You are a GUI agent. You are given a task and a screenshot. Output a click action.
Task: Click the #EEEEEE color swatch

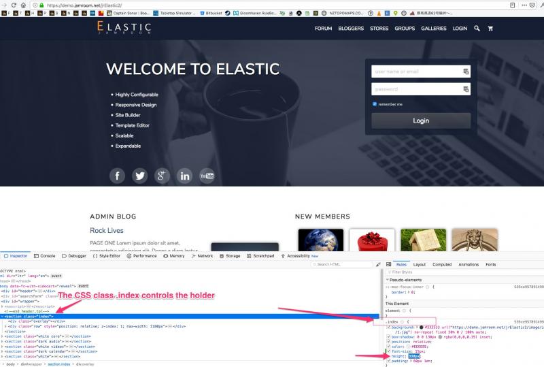pos(409,347)
